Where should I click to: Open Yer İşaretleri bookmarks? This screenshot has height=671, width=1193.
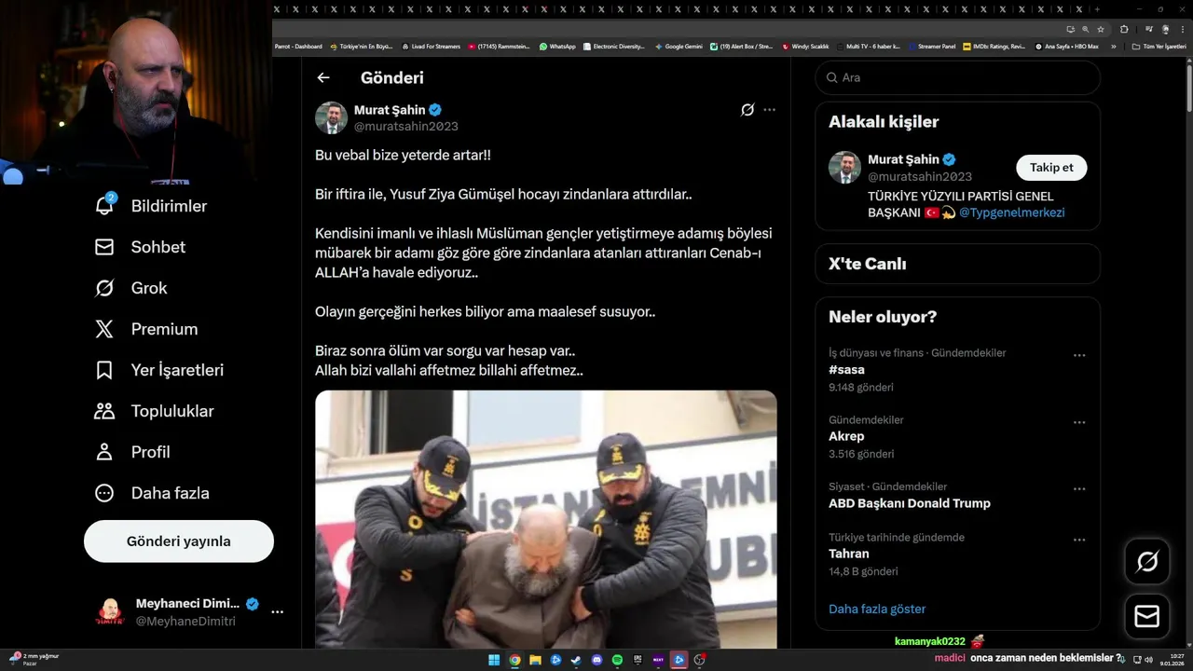point(159,370)
